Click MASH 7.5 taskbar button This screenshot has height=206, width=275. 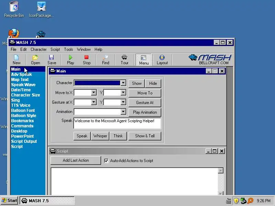tap(47, 201)
